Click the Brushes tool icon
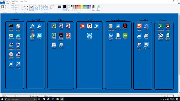 pyautogui.click(x=31, y=7)
